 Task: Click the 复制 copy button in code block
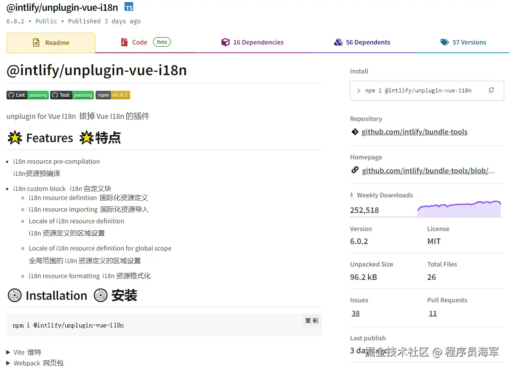(x=312, y=320)
